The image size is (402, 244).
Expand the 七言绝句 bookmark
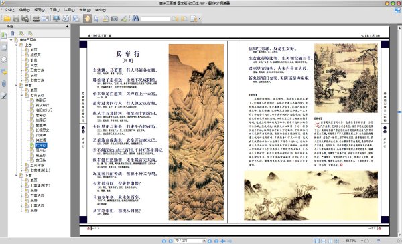tap(21, 205)
